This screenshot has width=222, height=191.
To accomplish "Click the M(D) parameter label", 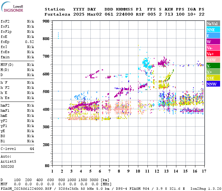I will 5,70.
